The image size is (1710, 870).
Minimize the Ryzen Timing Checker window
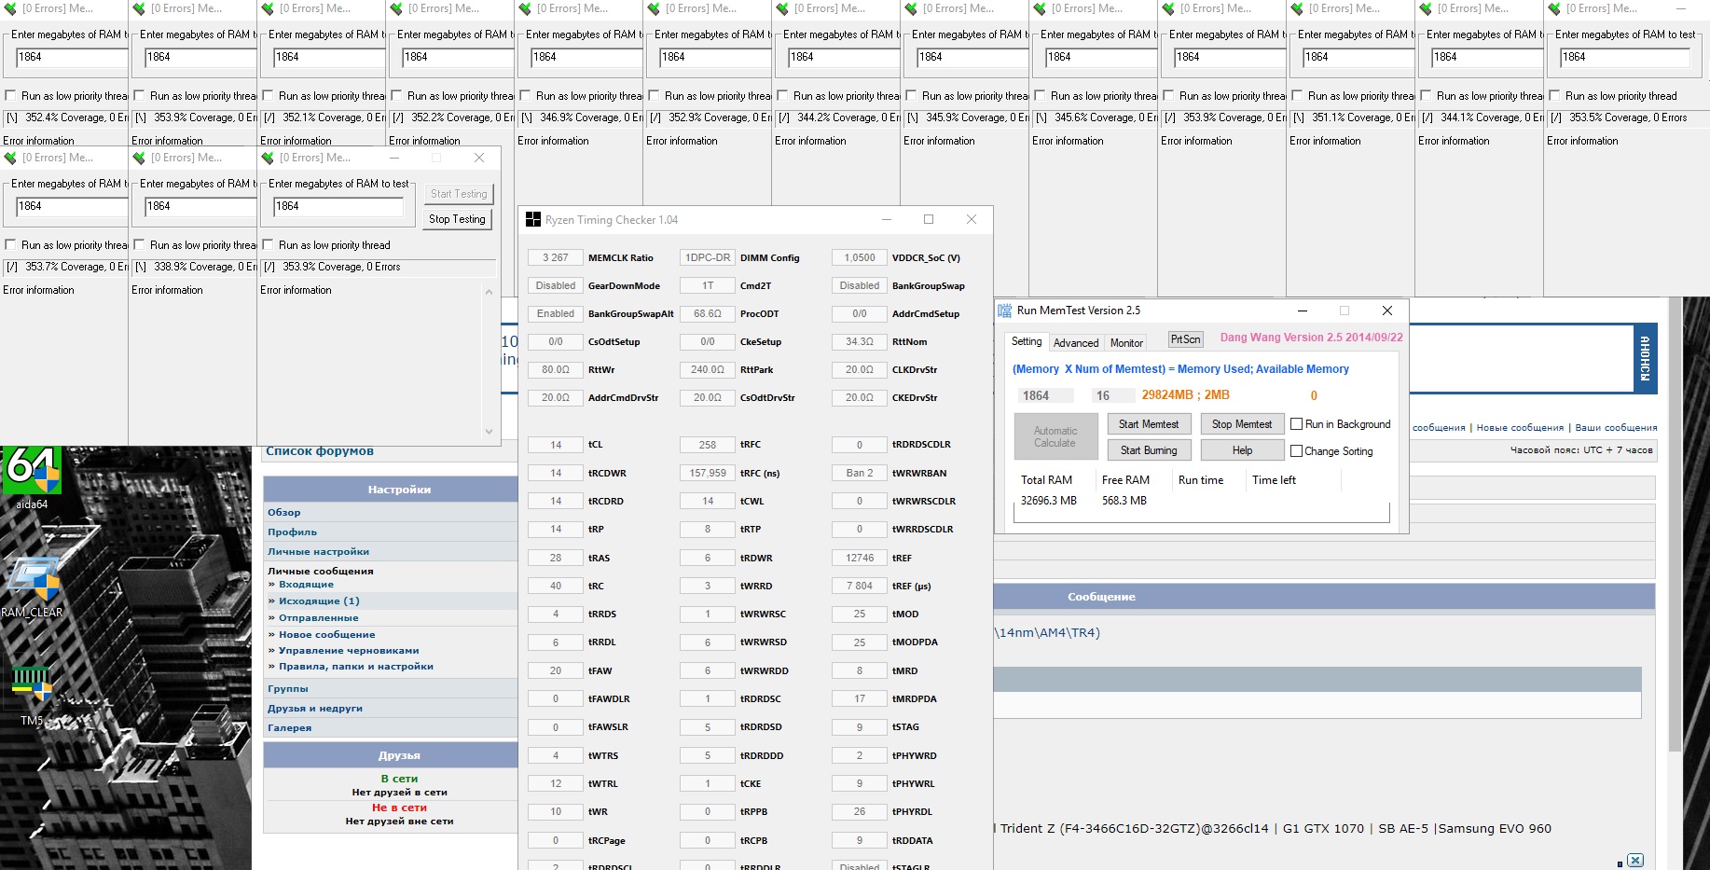tap(886, 219)
